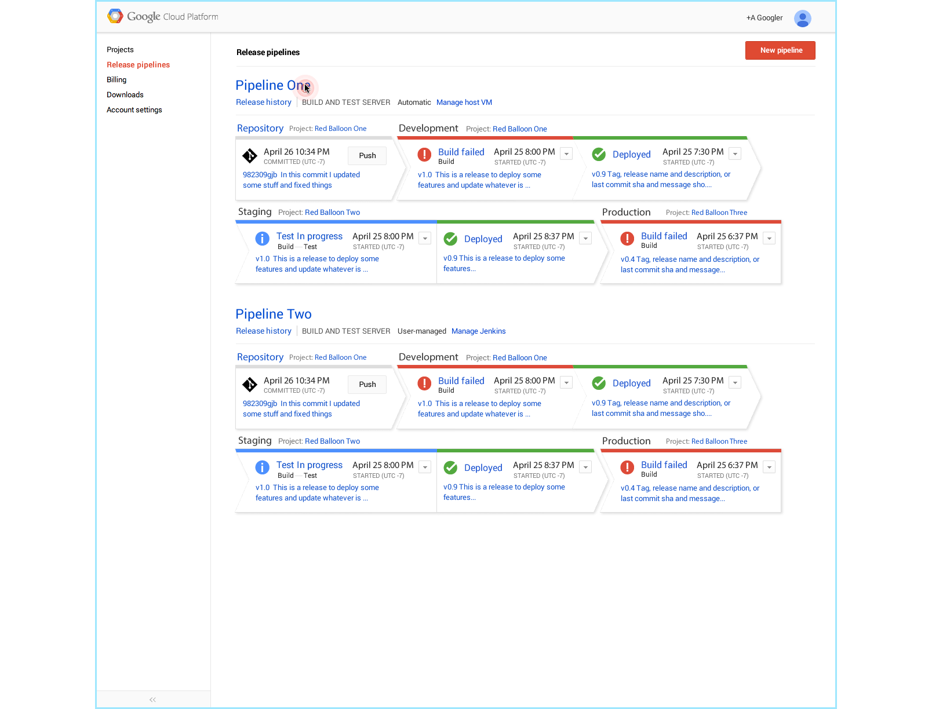Open the user avatar profile icon

click(802, 19)
